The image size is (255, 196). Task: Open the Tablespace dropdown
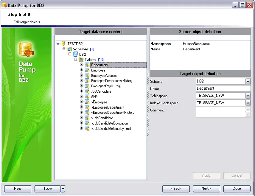coord(248,96)
